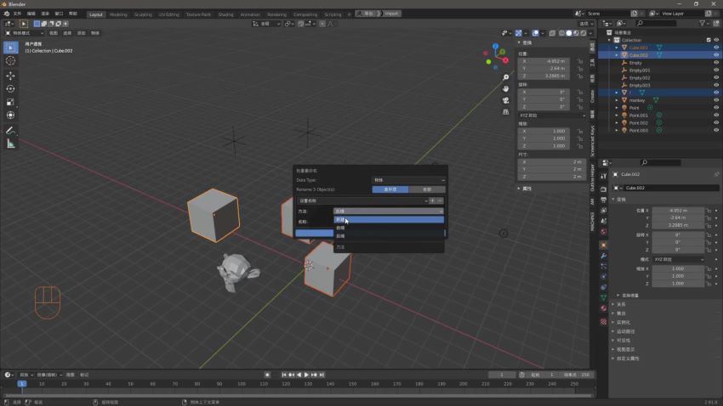The image size is (723, 406).
Task: Expand the Point.002 item in outliner
Action: pos(617,123)
